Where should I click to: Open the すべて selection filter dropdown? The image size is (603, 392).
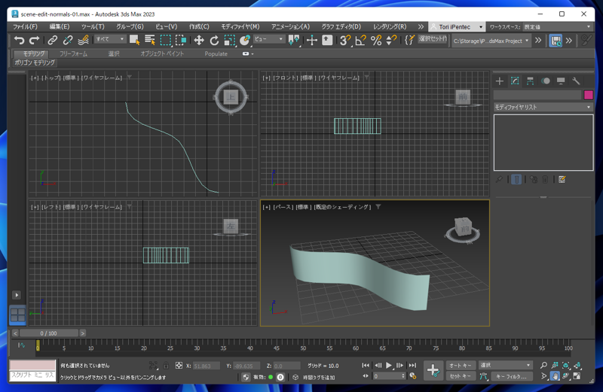coord(109,40)
